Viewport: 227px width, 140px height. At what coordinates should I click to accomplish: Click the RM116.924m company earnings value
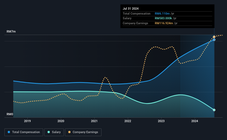164,23
